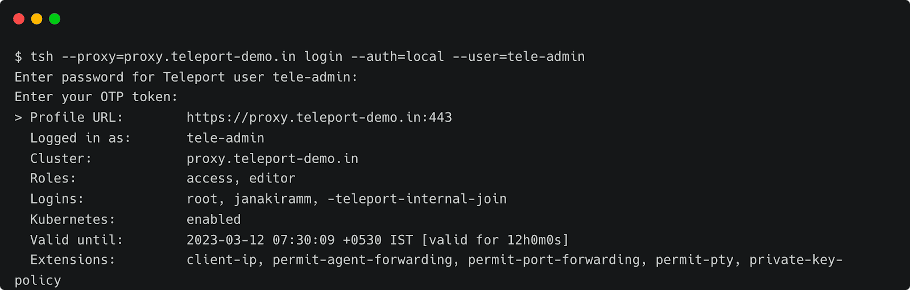Click the yellow minimize window button
The width and height of the screenshot is (910, 290).
[37, 19]
